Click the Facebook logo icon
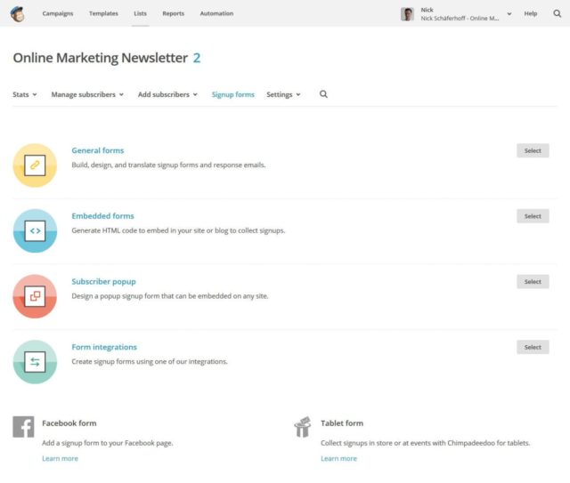The width and height of the screenshot is (570, 483). pyautogui.click(x=23, y=427)
